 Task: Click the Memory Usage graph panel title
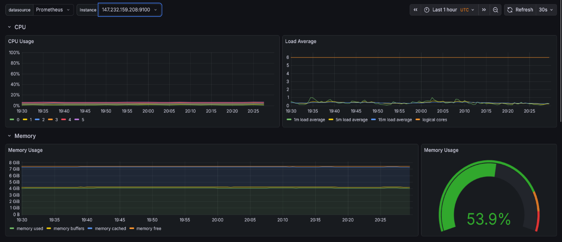pos(25,150)
